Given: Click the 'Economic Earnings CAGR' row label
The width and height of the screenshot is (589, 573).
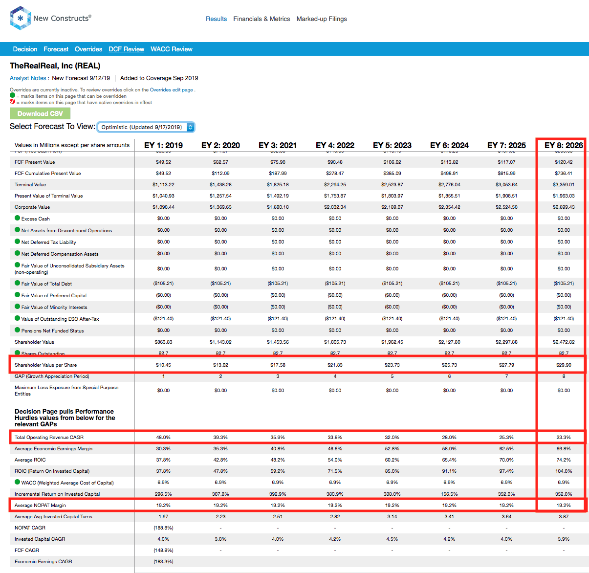Looking at the screenshot, I should [x=44, y=562].
